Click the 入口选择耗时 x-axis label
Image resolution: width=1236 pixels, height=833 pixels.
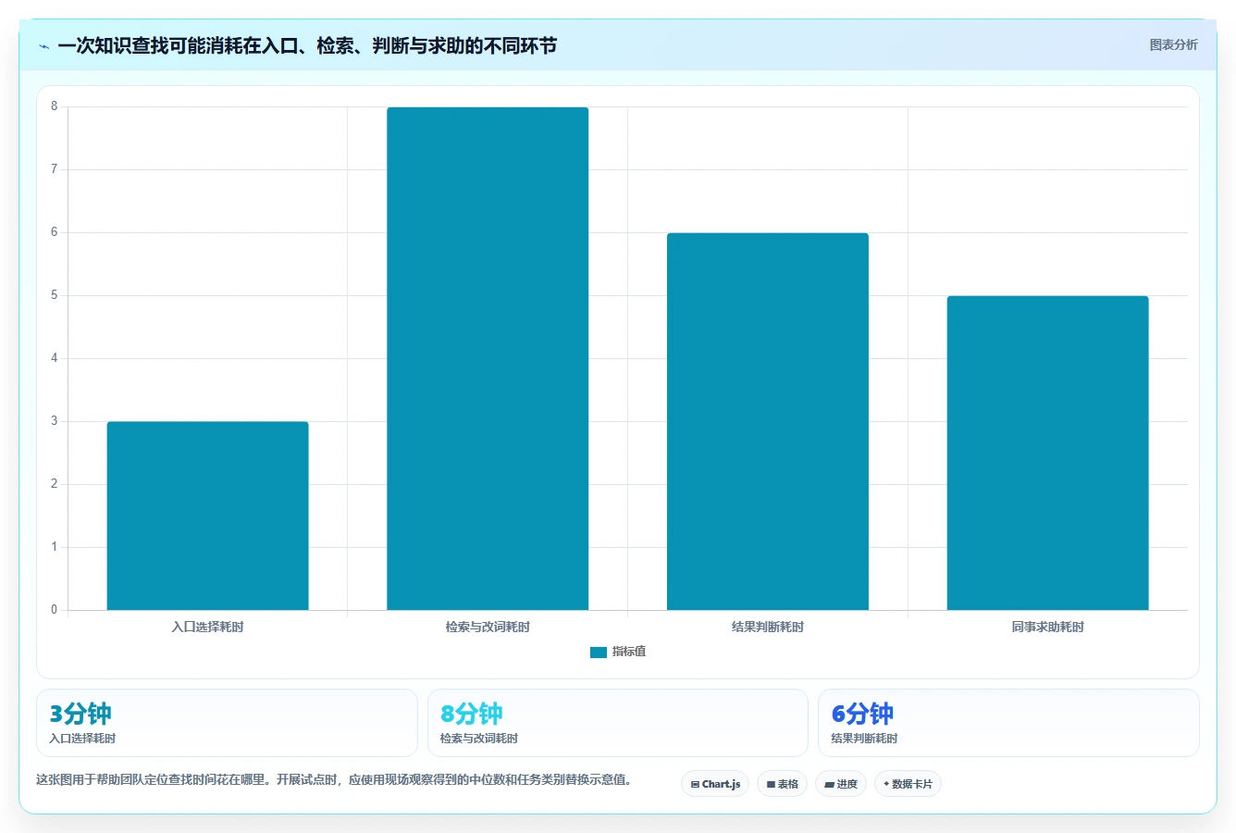click(x=207, y=627)
